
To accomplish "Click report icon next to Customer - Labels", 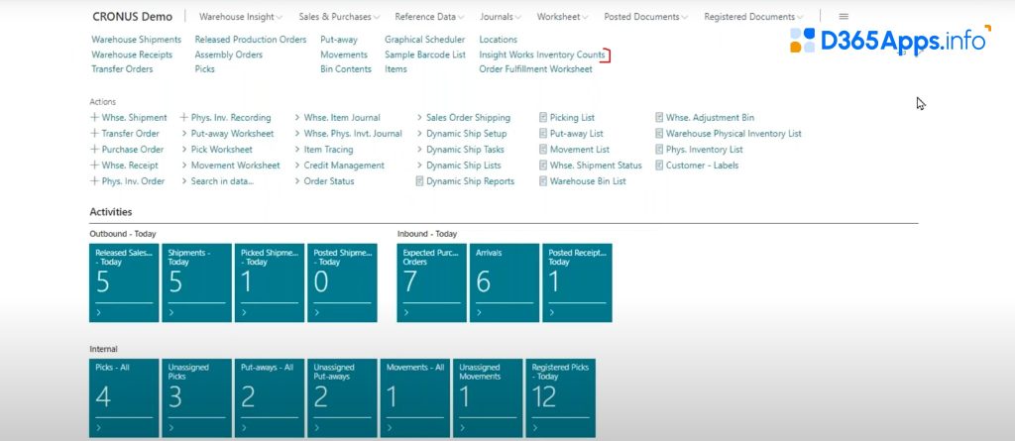I will pos(659,165).
